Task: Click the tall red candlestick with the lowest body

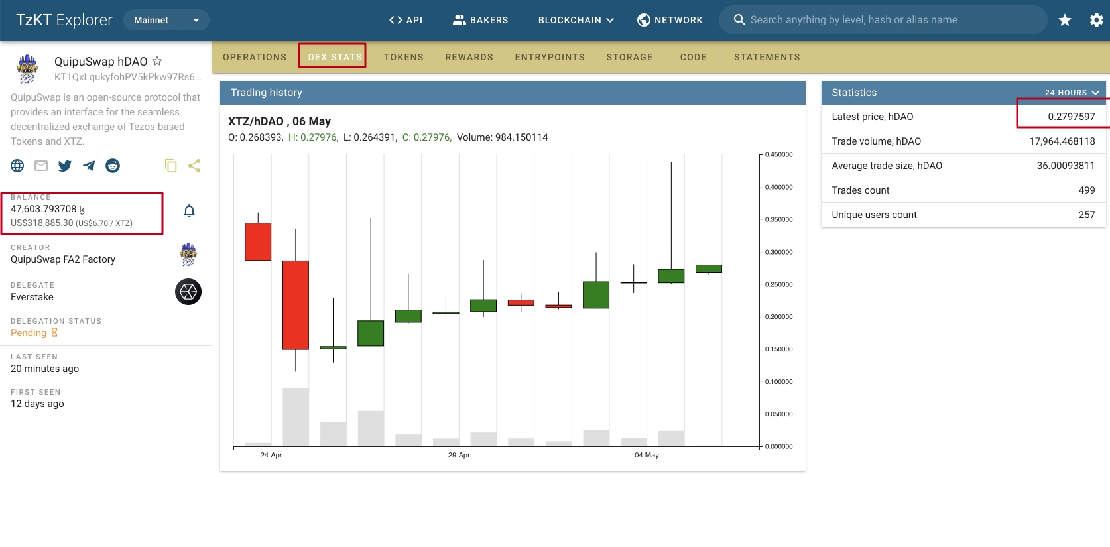Action: point(296,305)
